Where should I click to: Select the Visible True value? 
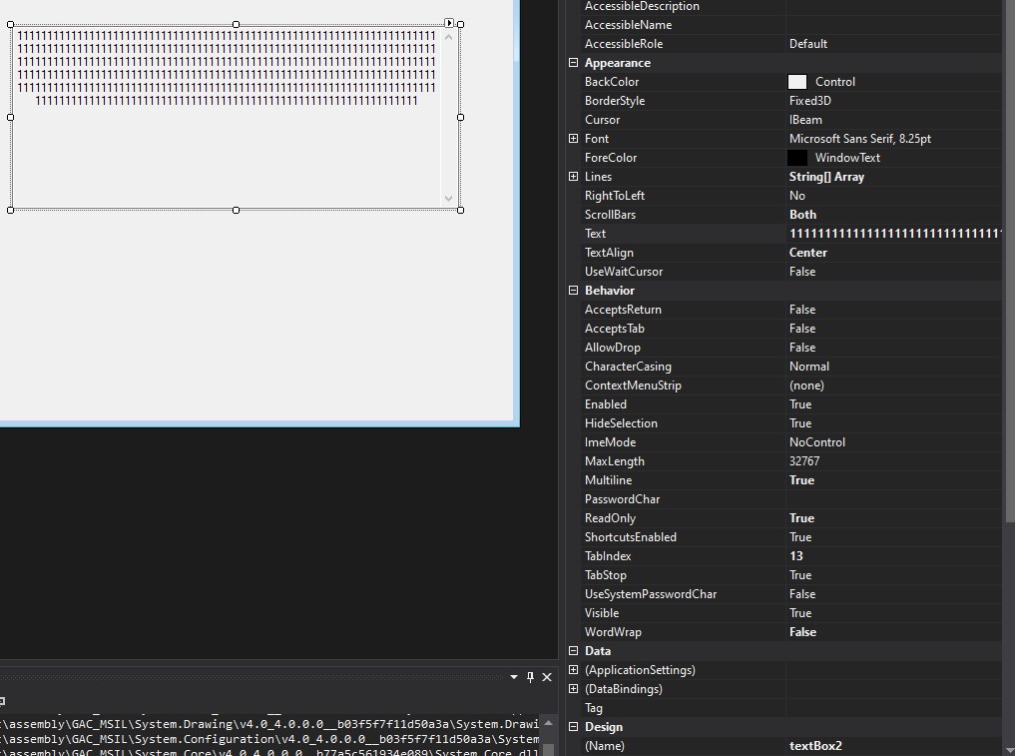pos(800,613)
